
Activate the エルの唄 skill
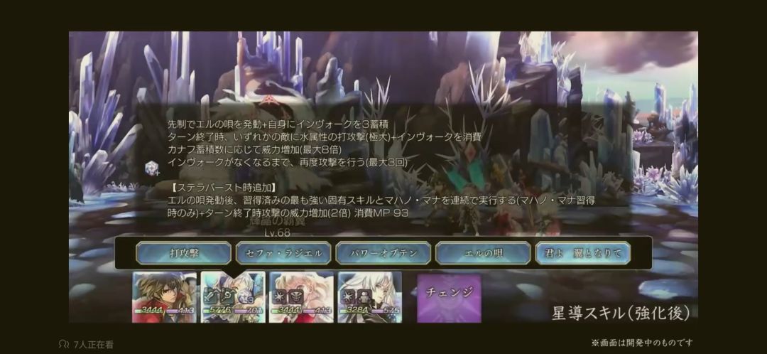click(483, 253)
